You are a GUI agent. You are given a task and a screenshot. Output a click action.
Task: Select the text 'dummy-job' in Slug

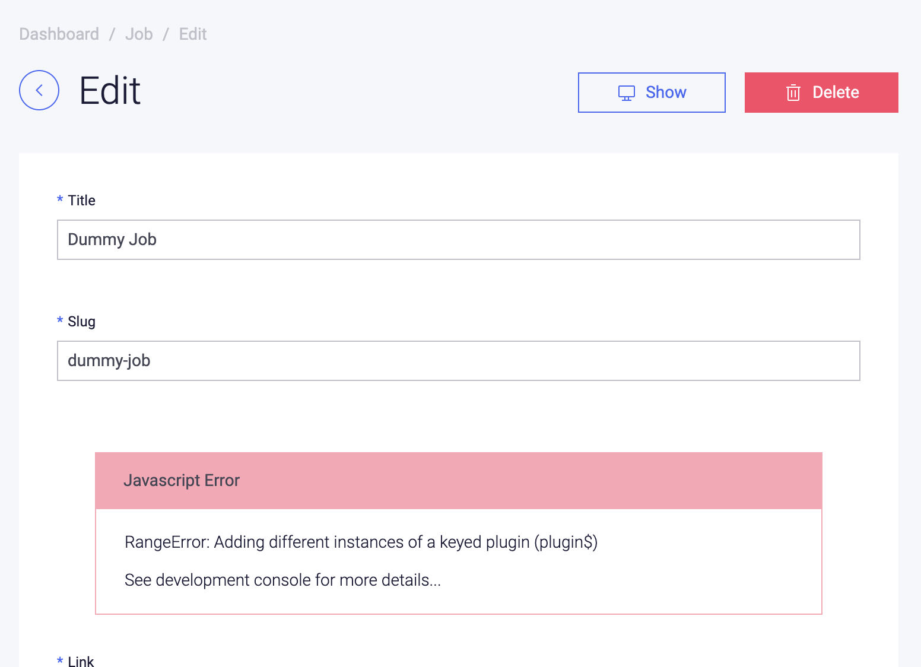point(109,360)
